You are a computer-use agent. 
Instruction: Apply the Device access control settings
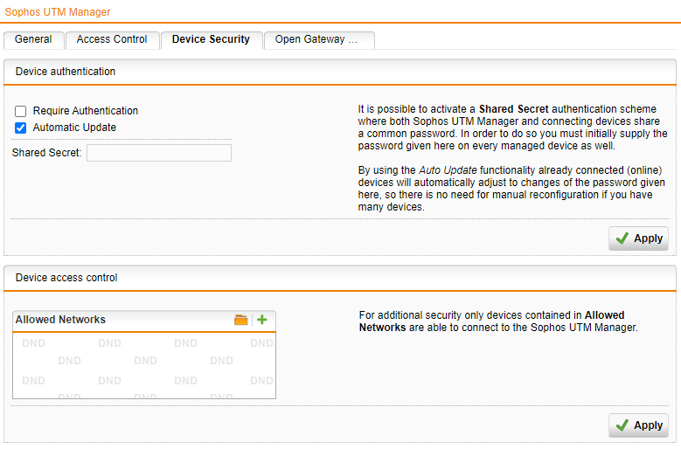tap(638, 425)
